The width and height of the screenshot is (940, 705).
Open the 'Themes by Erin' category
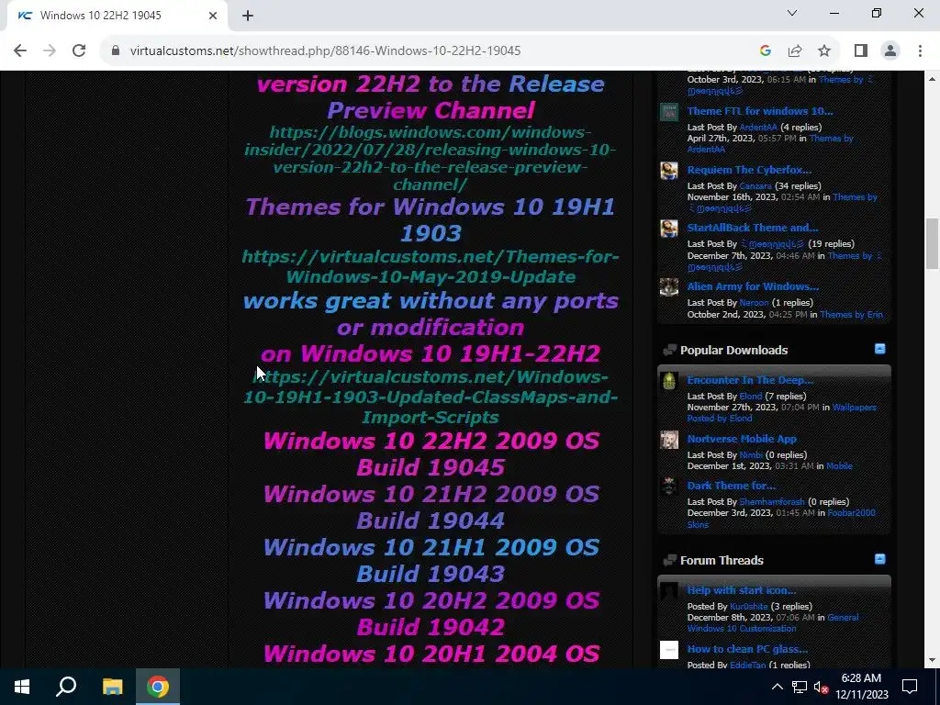pos(851,315)
